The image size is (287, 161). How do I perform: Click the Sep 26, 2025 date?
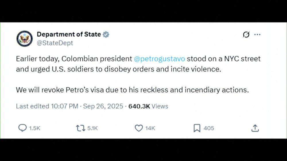103,106
